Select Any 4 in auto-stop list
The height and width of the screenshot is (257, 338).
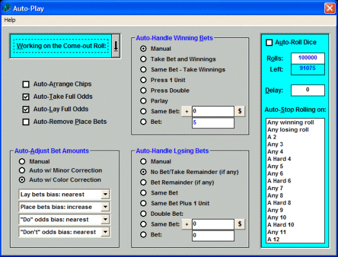click(295, 152)
